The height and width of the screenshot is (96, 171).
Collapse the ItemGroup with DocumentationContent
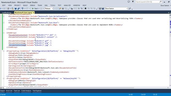coord(3,33)
